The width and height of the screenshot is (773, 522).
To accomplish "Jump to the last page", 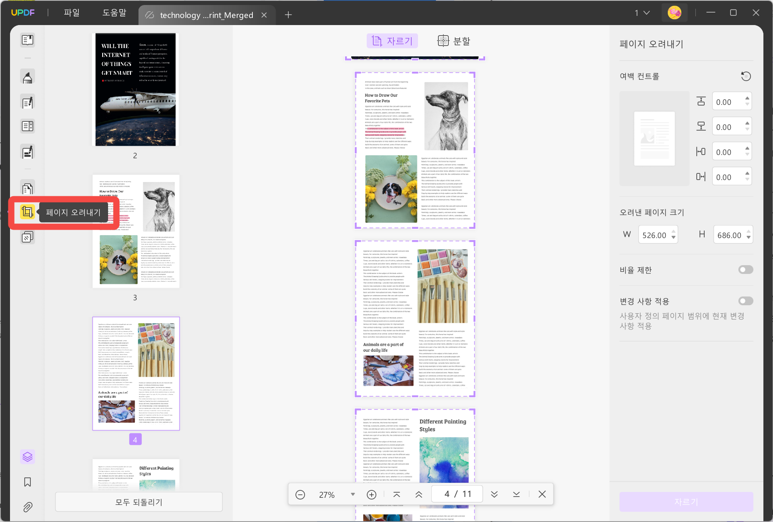I will (x=516, y=494).
